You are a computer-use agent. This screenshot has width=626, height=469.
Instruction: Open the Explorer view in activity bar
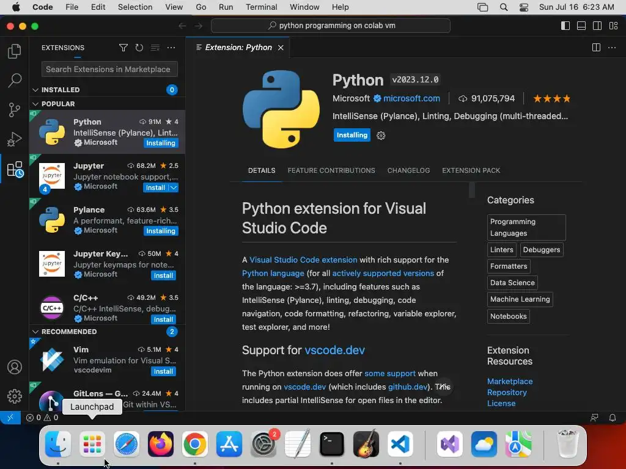pyautogui.click(x=15, y=51)
